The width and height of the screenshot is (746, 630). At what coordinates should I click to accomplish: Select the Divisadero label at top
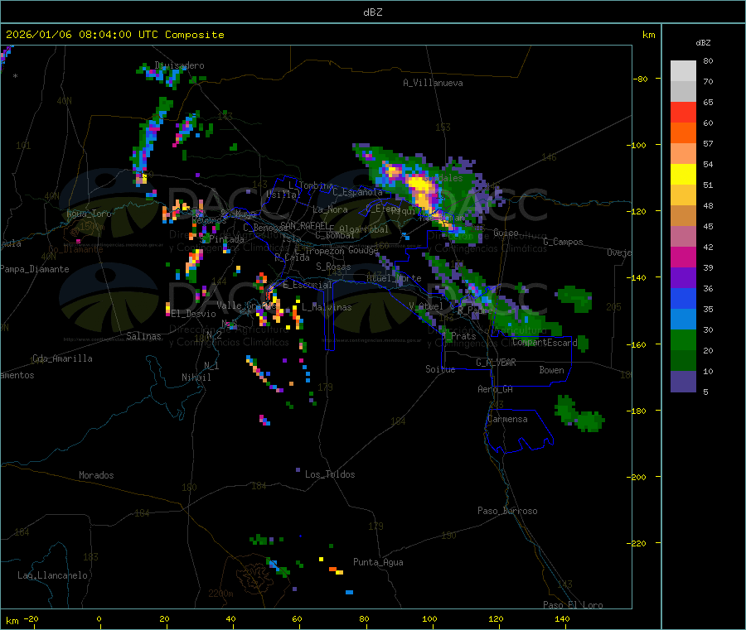coord(179,66)
